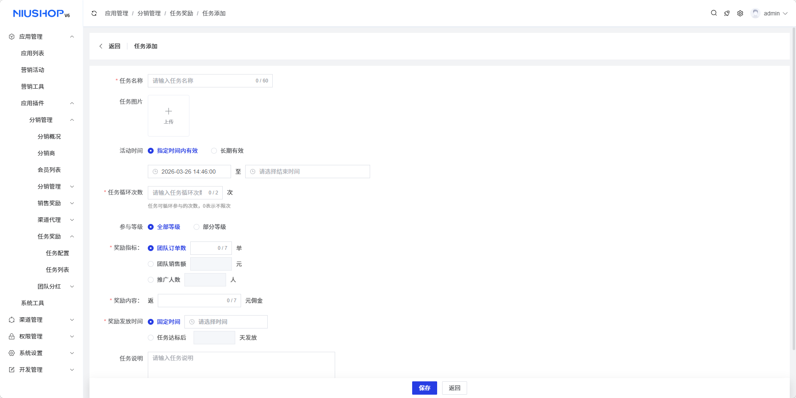Select the 长期有效 radio option
This screenshot has height=398, width=796.
[214, 151]
